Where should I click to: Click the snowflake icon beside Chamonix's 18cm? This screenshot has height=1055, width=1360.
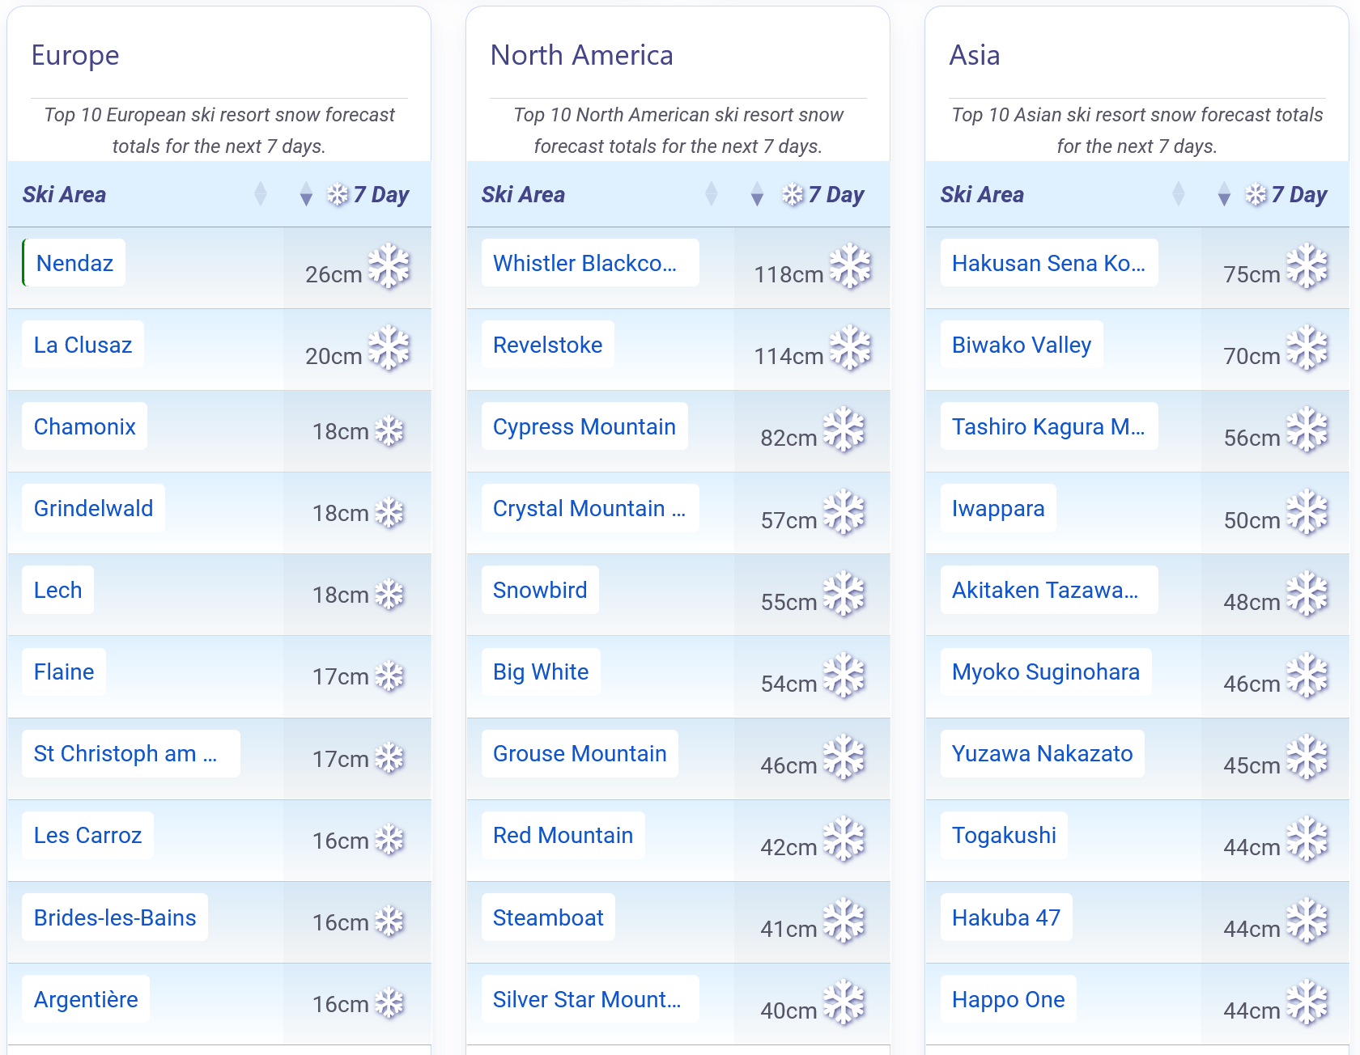(x=389, y=431)
